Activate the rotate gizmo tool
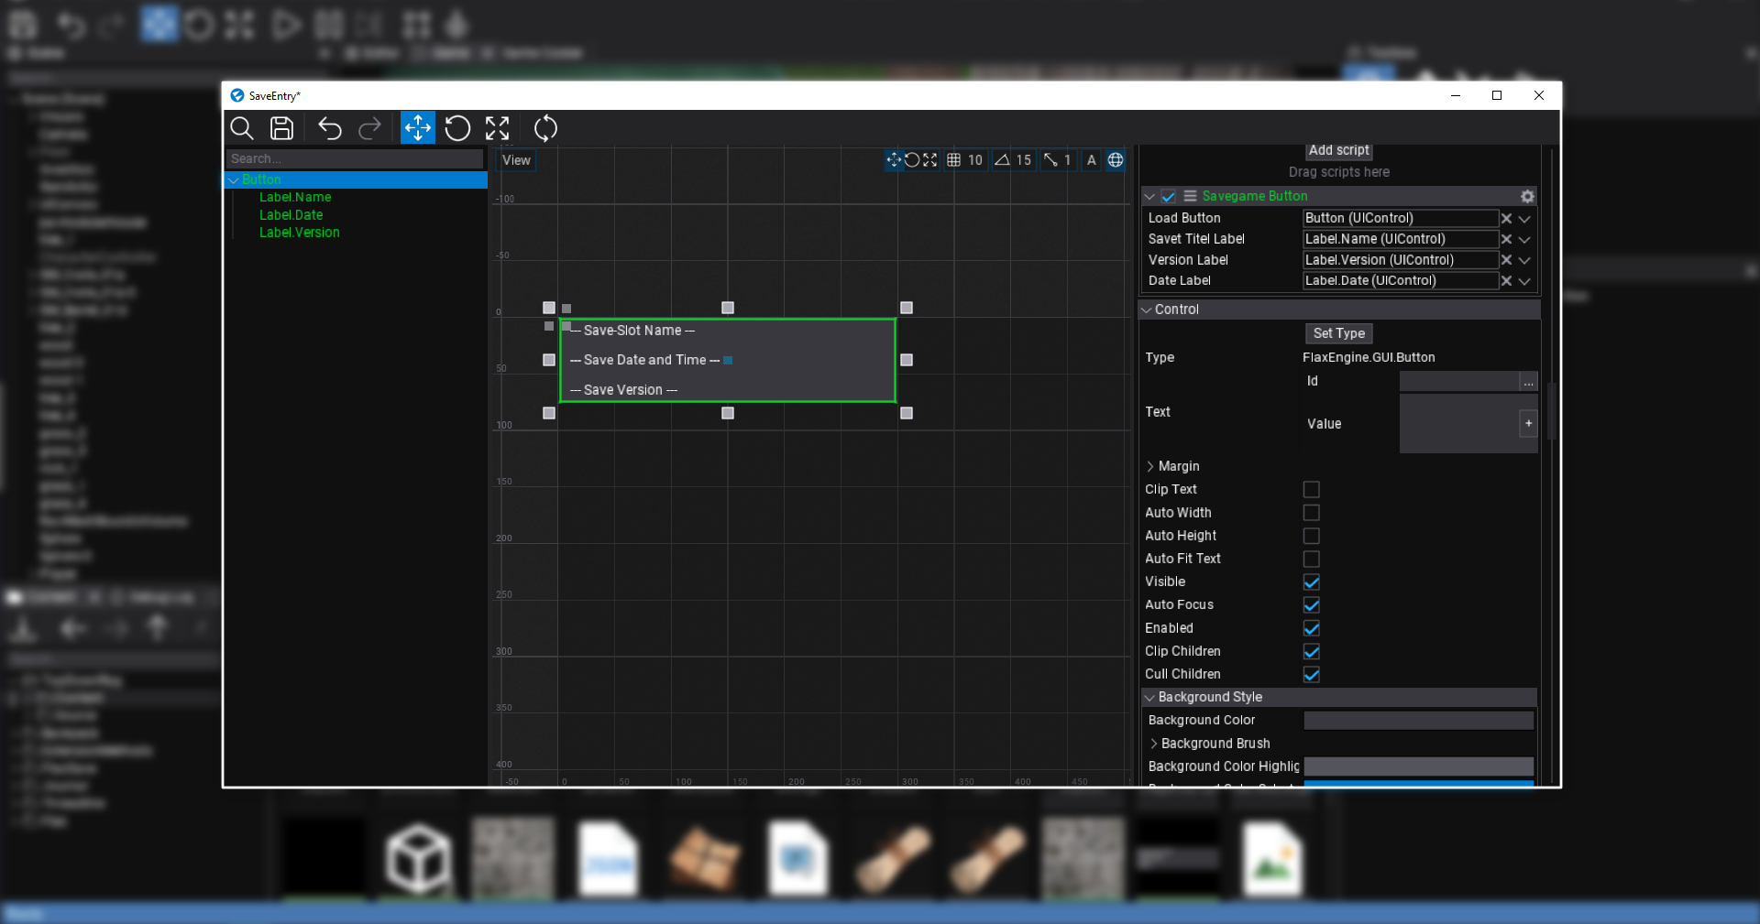This screenshot has height=924, width=1760. (458, 128)
